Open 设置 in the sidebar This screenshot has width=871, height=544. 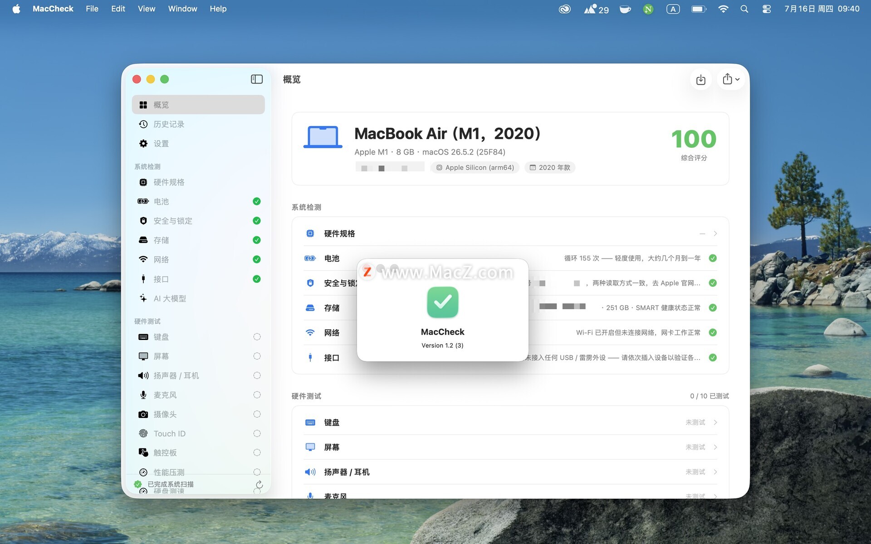pos(198,144)
